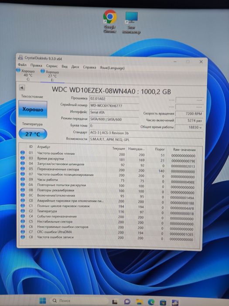
Task: Click status icon for 'Частота ошибок позиционирования' row
Action: (23, 174)
